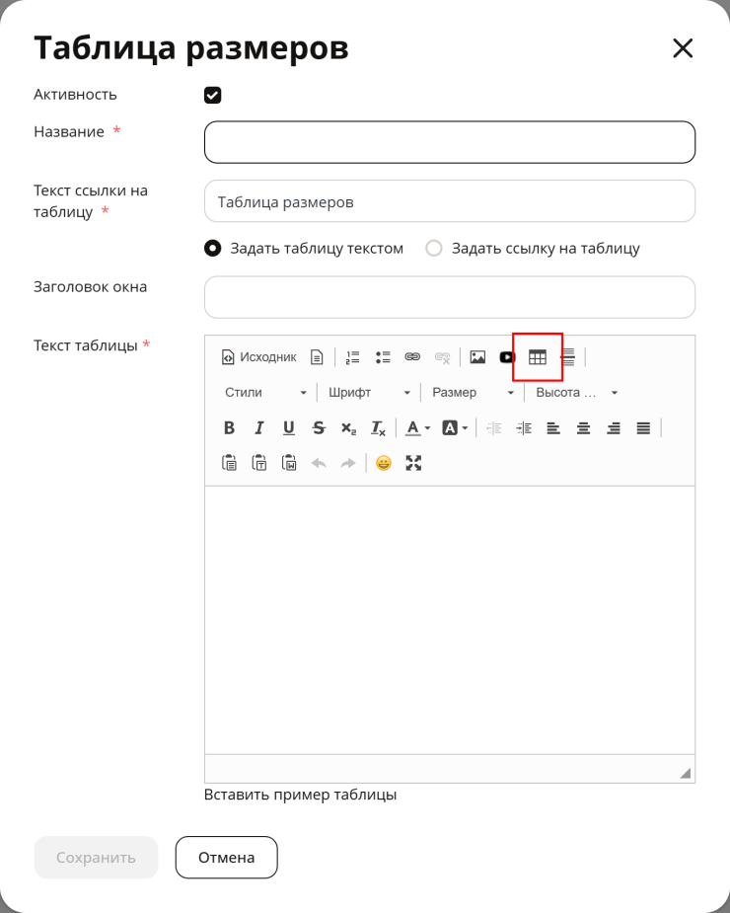Click the editor resize handle corner
The image size is (730, 913).
point(686,773)
